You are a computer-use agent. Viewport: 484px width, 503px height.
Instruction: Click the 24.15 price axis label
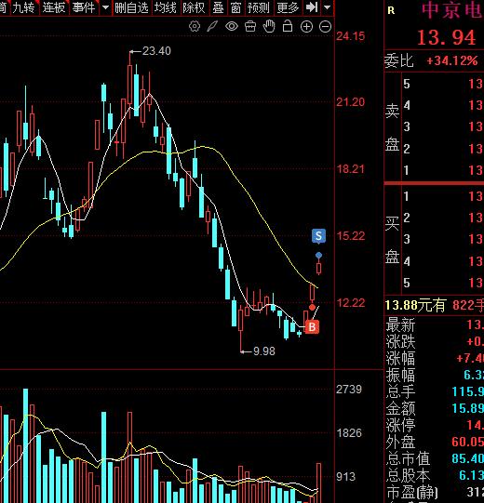(350, 36)
